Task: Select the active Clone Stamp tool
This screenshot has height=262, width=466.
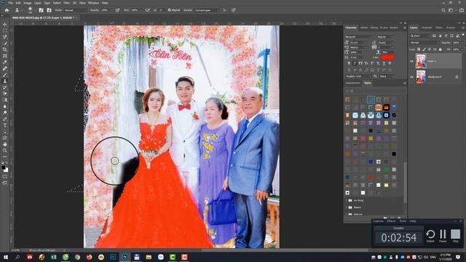Action: click(x=5, y=81)
